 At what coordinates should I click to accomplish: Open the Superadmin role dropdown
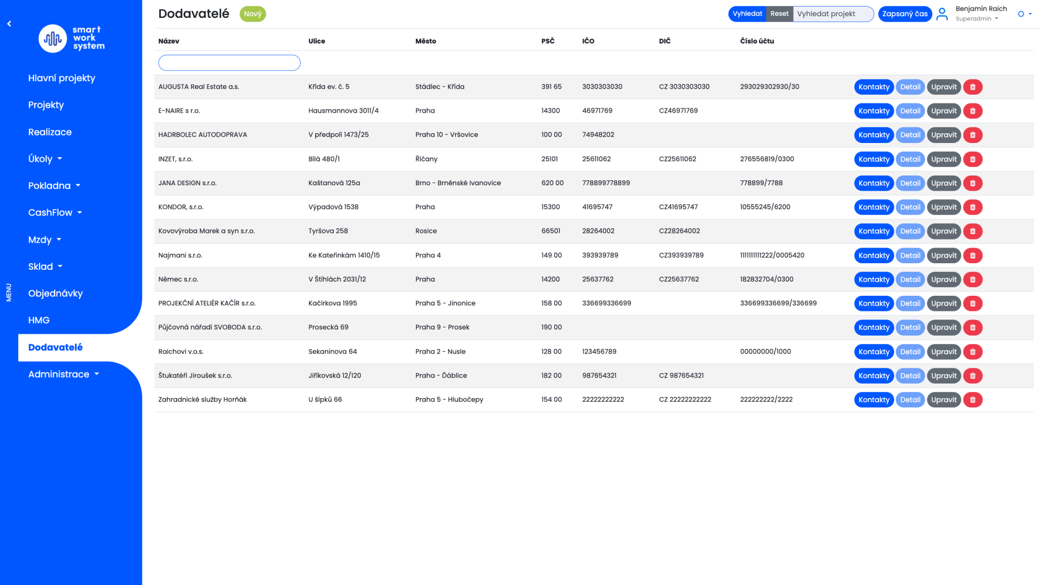[977, 19]
